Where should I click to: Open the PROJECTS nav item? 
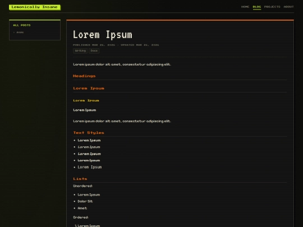coord(272,7)
